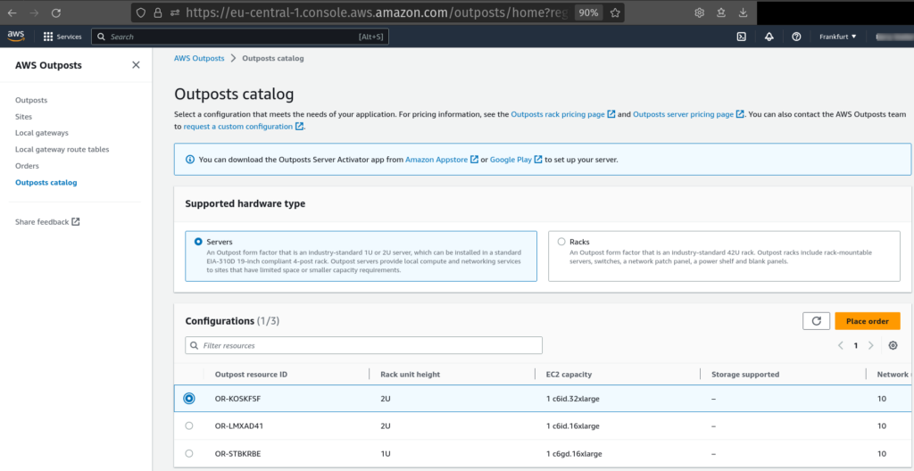Image resolution: width=914 pixels, height=471 pixels.
Task: Click the 1 c6gd.16xlarge cell
Action: coord(574,453)
